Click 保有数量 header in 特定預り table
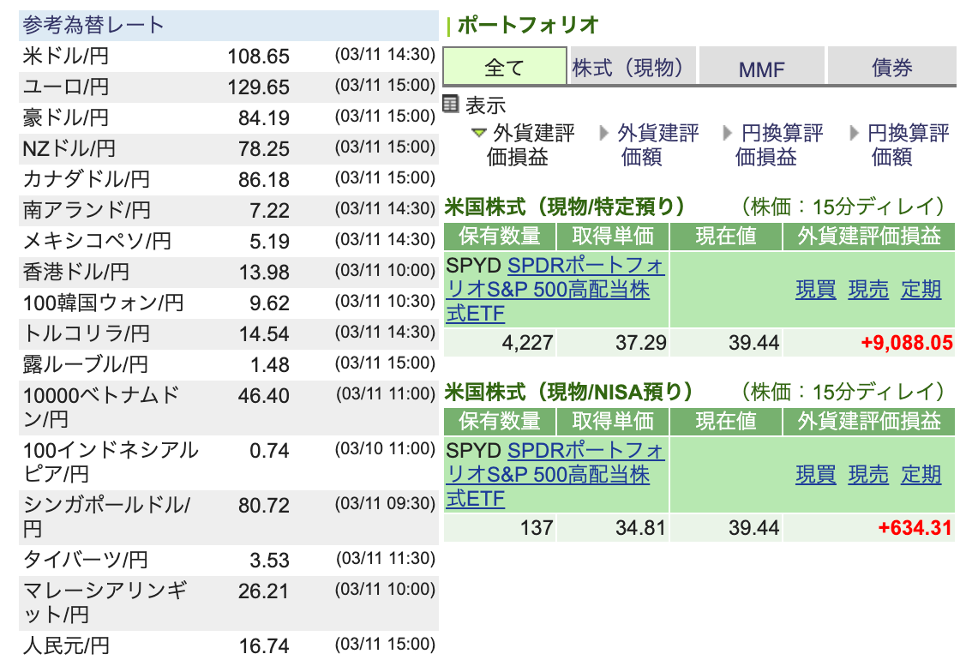This screenshot has height=660, width=972. pos(500,236)
